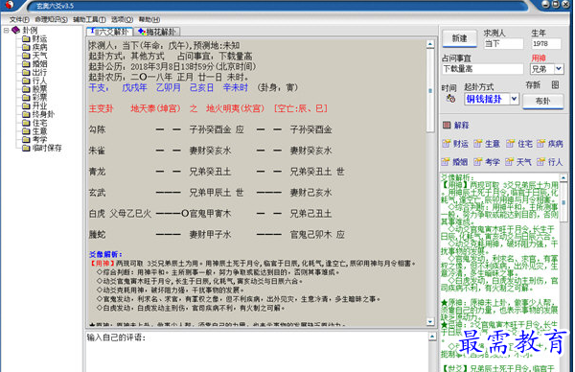Open the 财运 folder in the tree

point(34,39)
